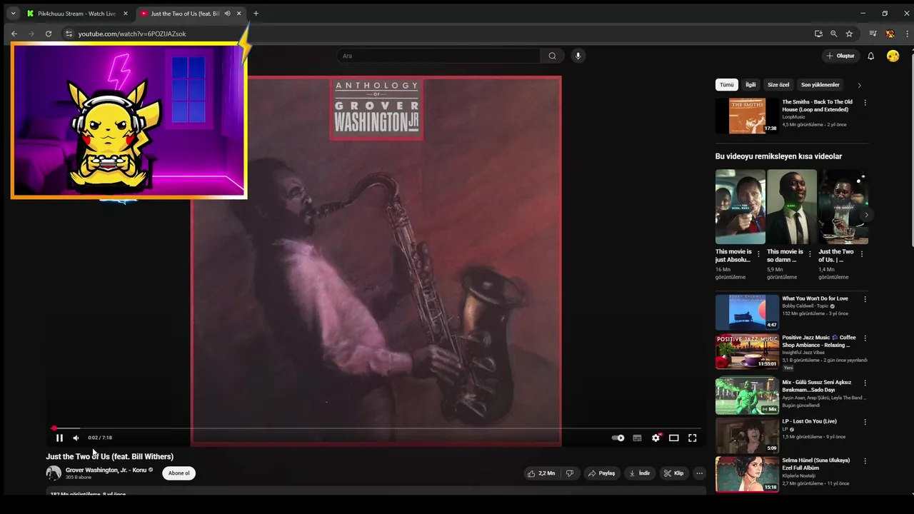Switch to theater mode
The image size is (914, 514).
click(673, 438)
